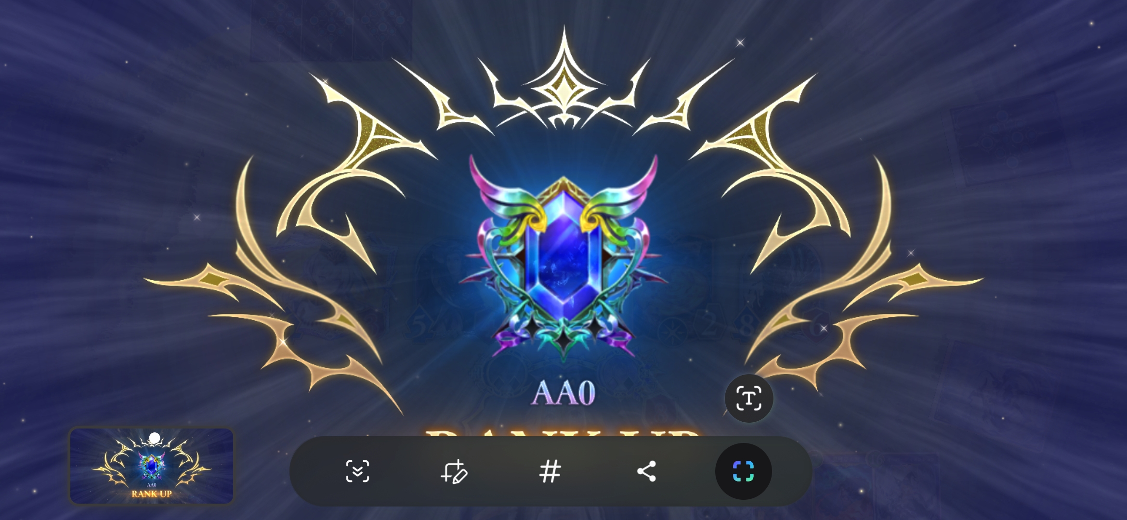The width and height of the screenshot is (1127, 520).
Task: Click the partially hidden RANK UP text
Action: pyautogui.click(x=563, y=433)
